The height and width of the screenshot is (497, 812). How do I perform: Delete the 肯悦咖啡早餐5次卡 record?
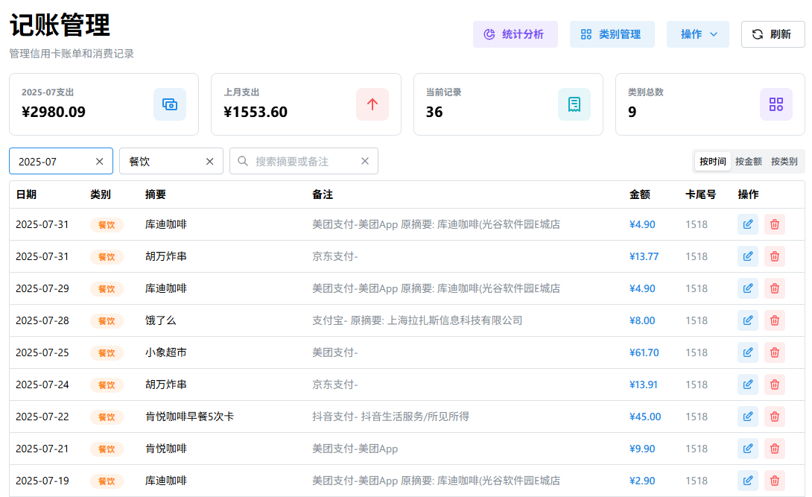coord(775,417)
